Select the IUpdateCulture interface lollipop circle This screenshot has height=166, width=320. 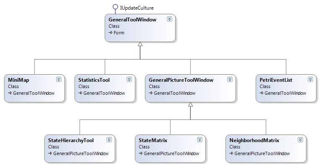click(x=115, y=7)
